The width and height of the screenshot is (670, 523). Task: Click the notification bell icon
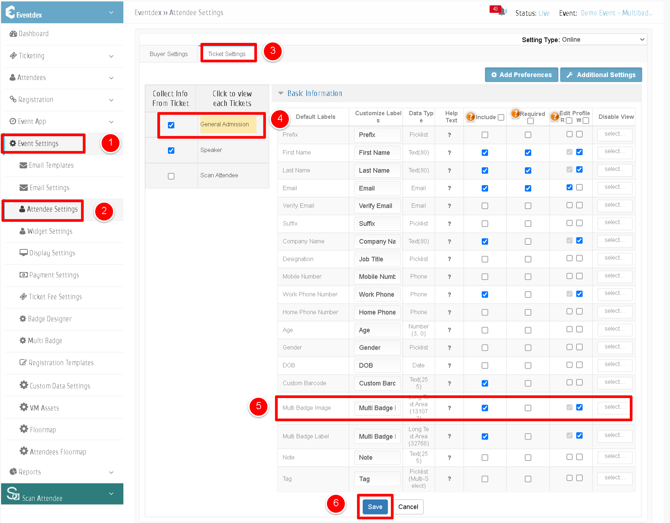[x=503, y=12]
